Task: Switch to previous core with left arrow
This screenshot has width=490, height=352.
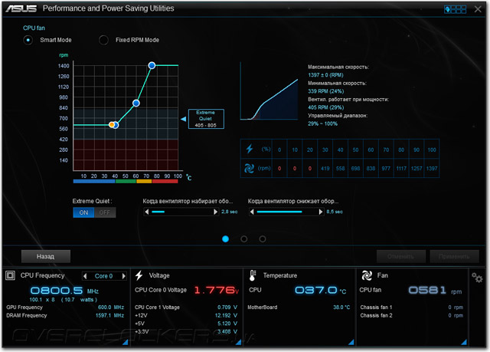Action: [x=85, y=276]
